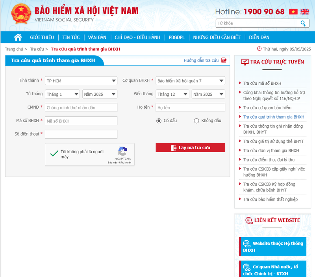Open 'Tra cứu bảo hiểm thất nghiệp' link
315x277 pixels.
coord(271,199)
